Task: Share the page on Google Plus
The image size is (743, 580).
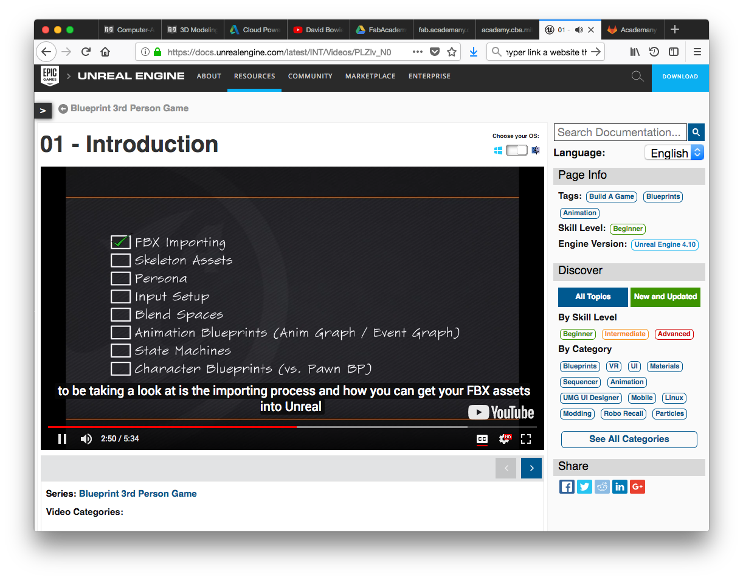Action: pos(637,486)
